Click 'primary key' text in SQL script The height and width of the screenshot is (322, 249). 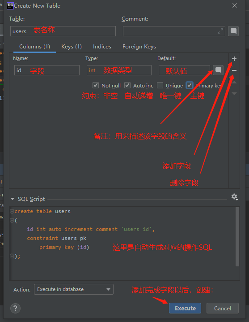pos(56,247)
